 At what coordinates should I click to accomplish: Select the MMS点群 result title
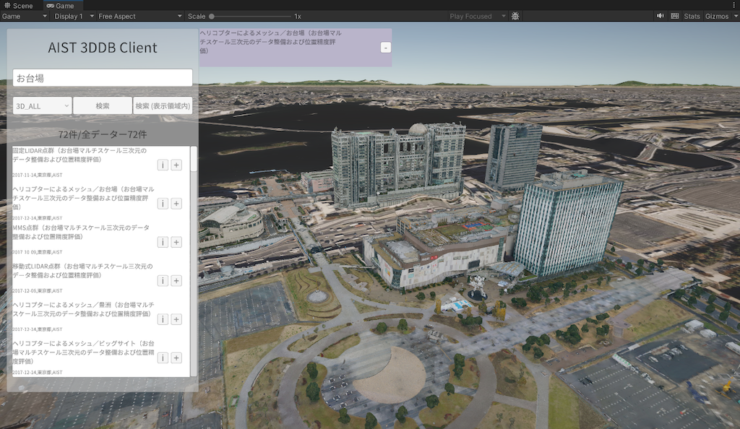tap(81, 232)
